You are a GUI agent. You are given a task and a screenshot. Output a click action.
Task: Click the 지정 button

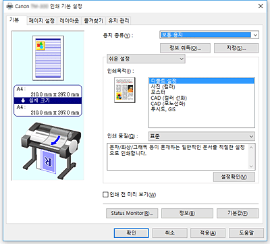coord(236,48)
